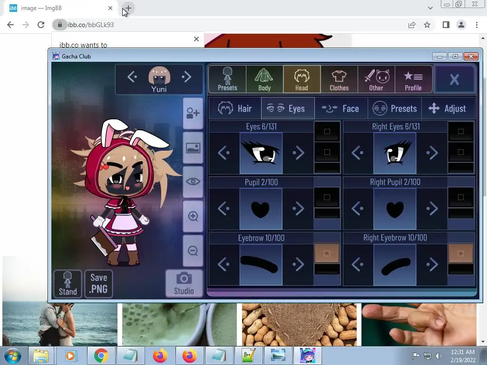Go back in Chrome browser
Image resolution: width=487 pixels, height=365 pixels.
pyautogui.click(x=10, y=25)
